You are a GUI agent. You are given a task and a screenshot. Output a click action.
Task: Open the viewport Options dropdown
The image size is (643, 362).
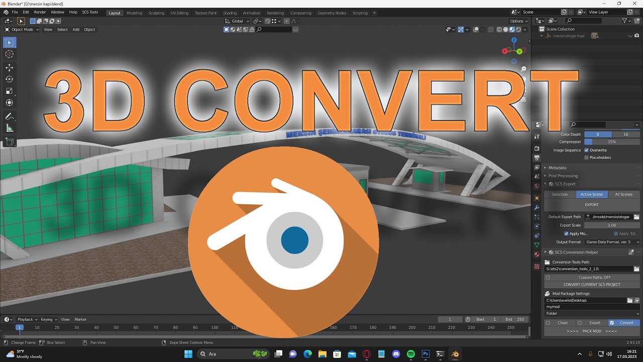(519, 21)
